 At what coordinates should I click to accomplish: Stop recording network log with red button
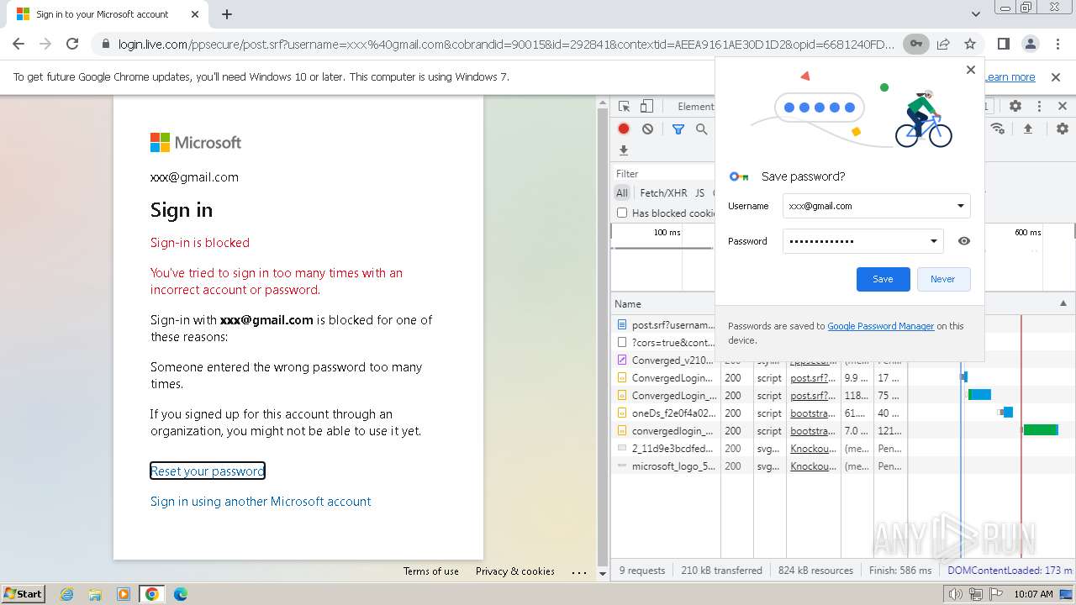pos(624,129)
